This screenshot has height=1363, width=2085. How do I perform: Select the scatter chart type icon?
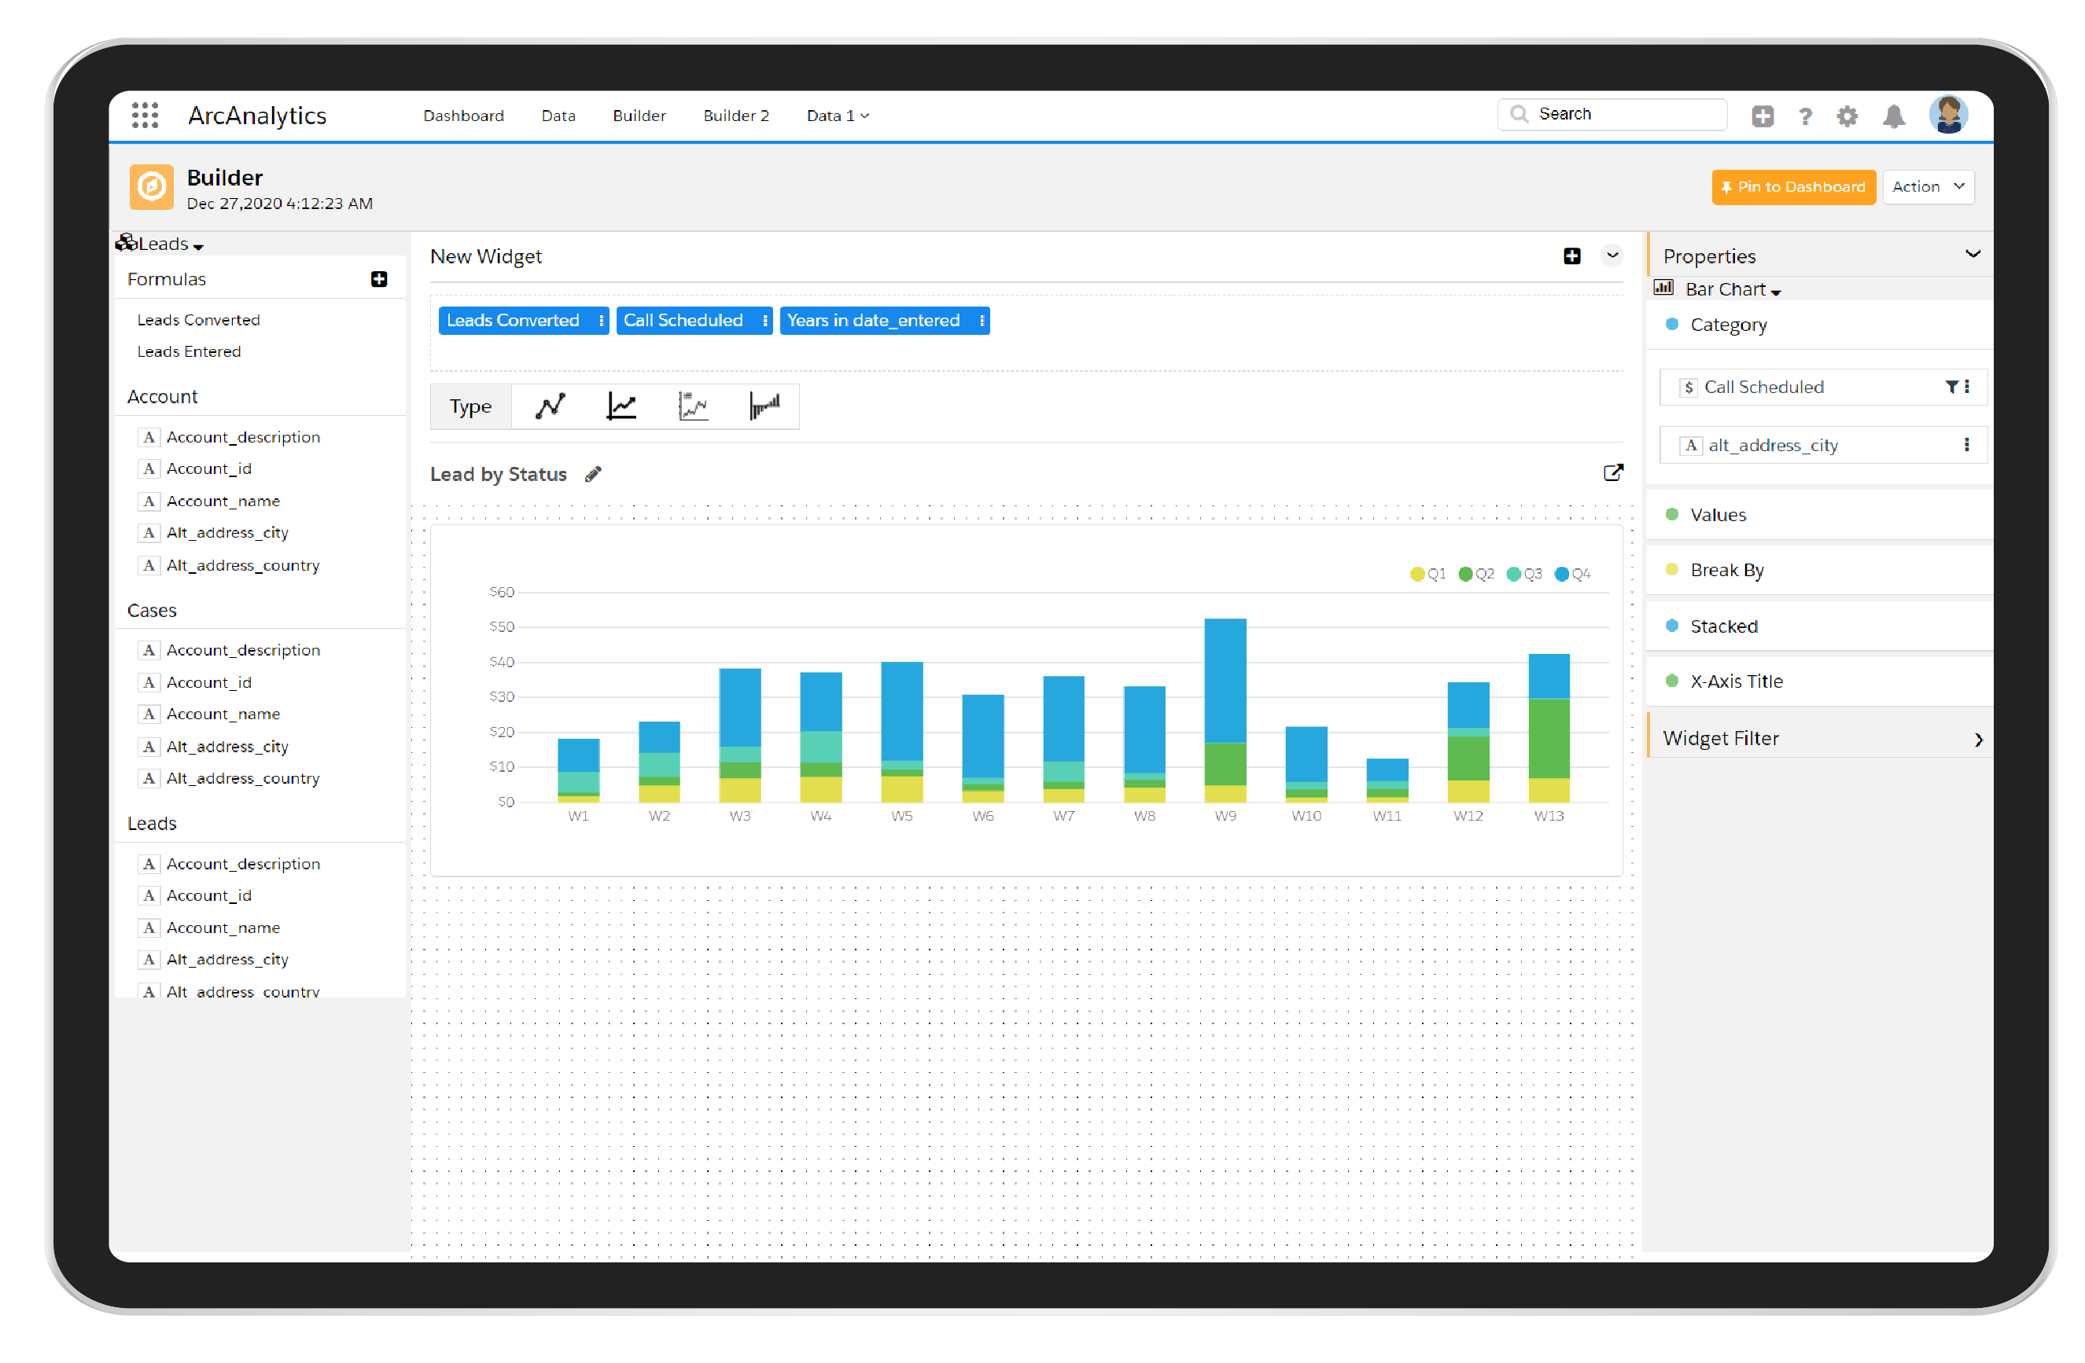[551, 406]
